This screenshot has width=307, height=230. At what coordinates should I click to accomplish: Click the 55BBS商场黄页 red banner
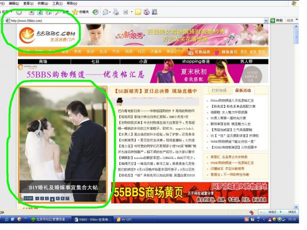[x=189, y=193]
